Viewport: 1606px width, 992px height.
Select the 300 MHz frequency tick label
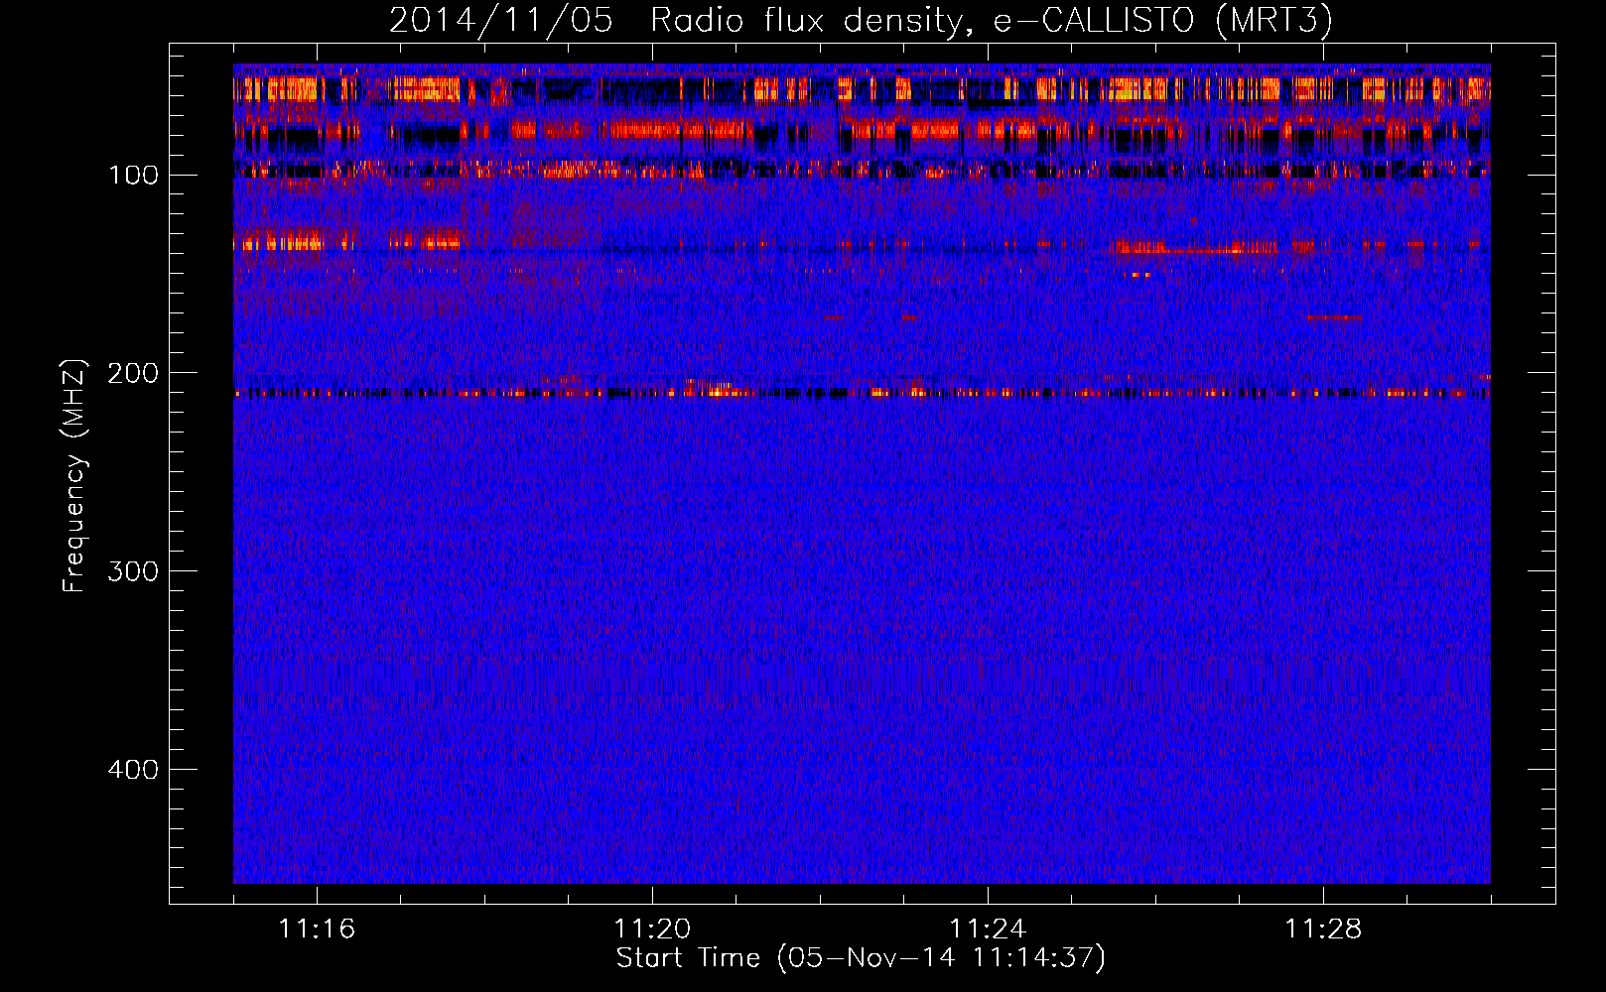click(x=133, y=571)
